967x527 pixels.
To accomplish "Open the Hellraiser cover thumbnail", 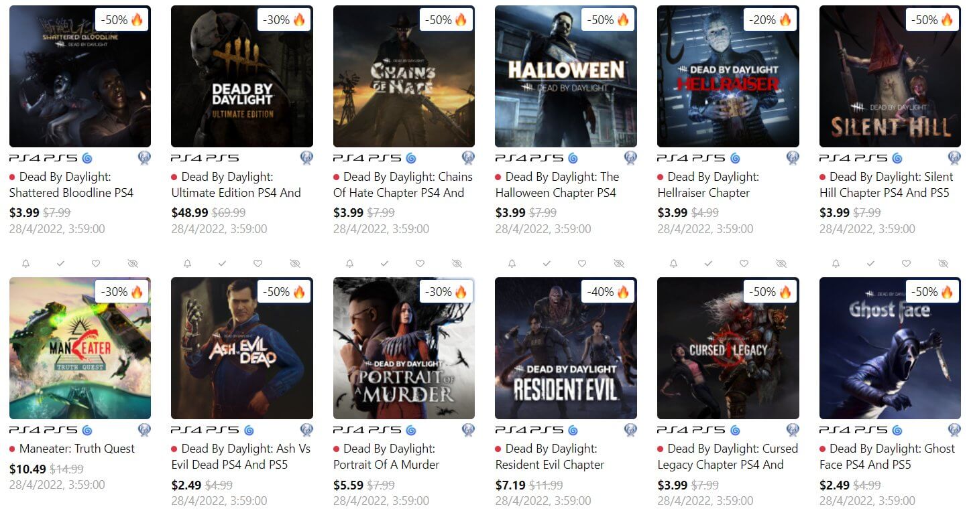I will coord(728,76).
